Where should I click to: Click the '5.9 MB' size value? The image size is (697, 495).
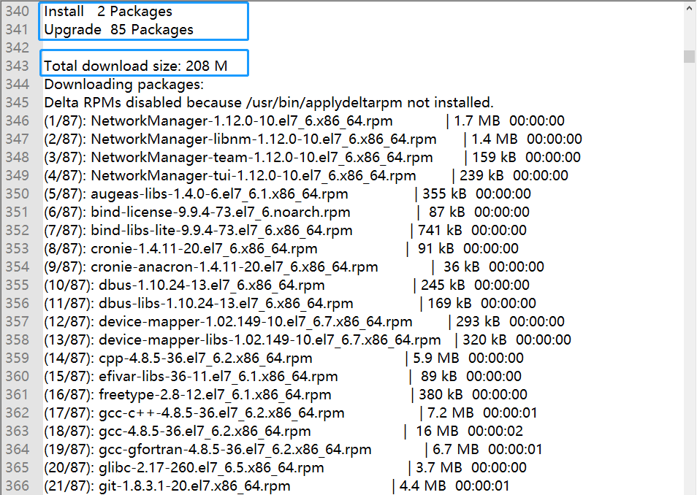coord(435,357)
